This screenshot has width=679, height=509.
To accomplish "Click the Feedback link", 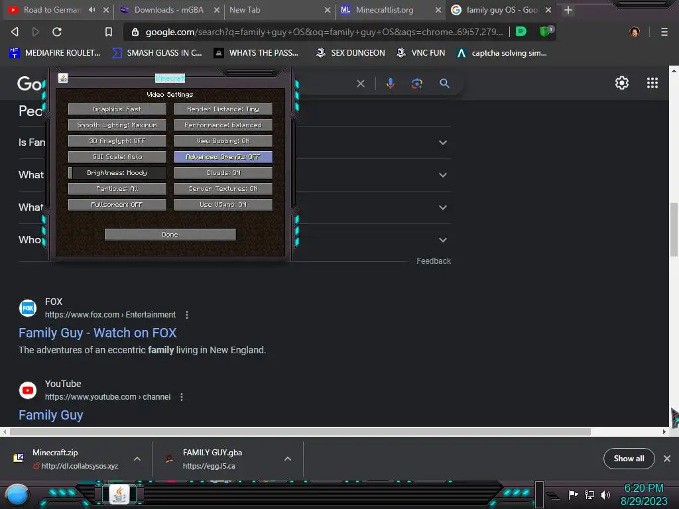I will click(x=434, y=261).
